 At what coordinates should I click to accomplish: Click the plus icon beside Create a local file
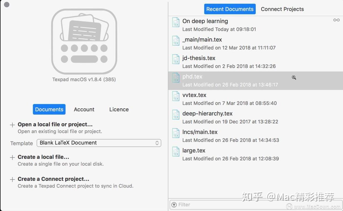[12, 157]
